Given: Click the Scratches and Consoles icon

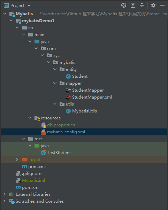Looking at the screenshot, I should point(12,201).
